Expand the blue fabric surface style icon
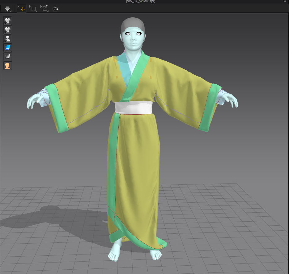289x274 pixels. (x=7, y=48)
